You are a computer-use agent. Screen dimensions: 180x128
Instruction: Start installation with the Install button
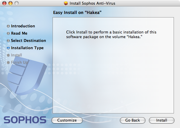162,120
